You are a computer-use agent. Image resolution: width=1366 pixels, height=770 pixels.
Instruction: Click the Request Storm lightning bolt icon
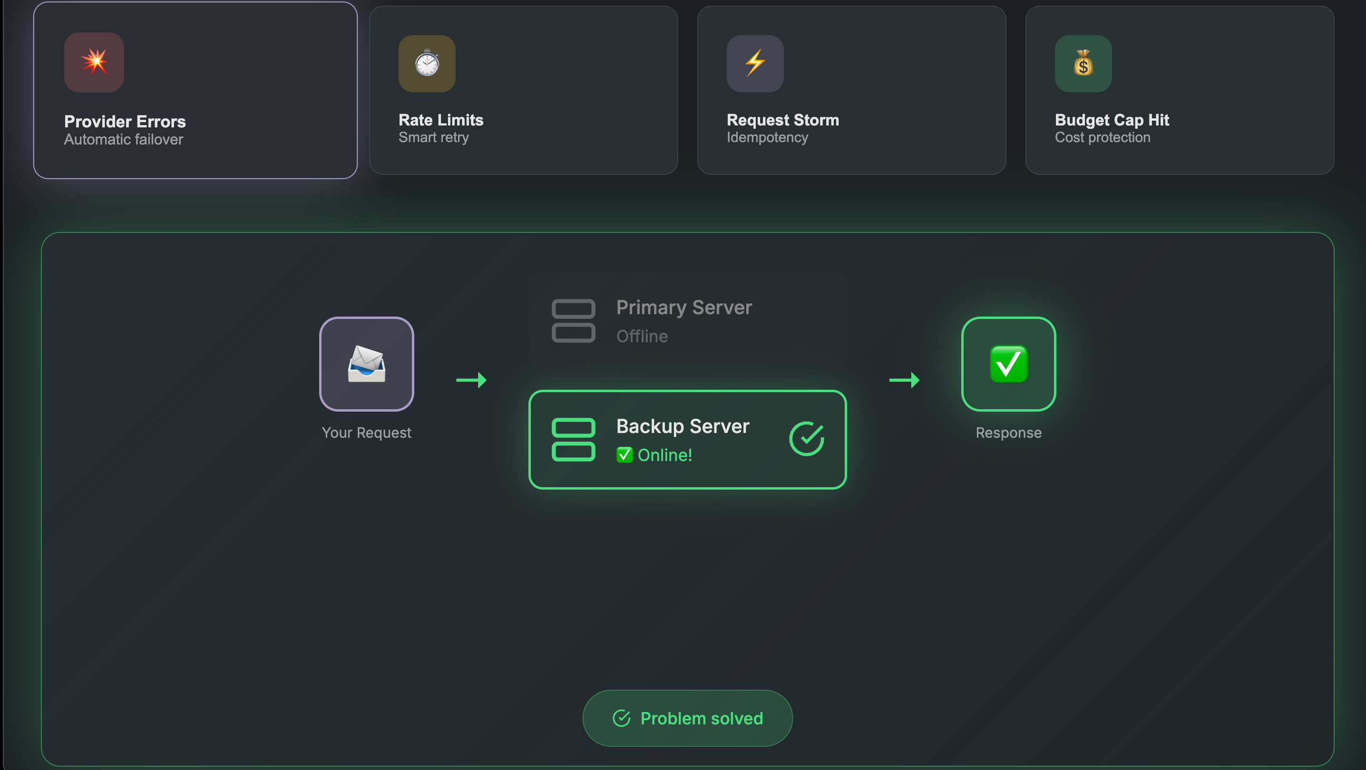[x=755, y=64]
